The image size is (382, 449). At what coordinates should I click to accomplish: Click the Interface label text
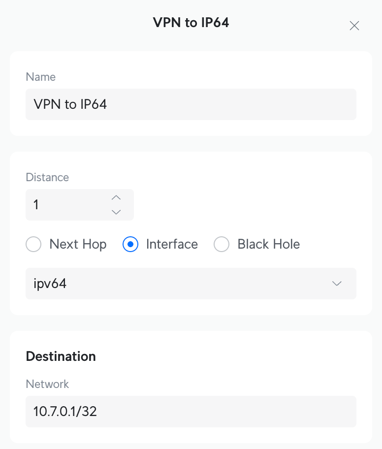click(172, 244)
